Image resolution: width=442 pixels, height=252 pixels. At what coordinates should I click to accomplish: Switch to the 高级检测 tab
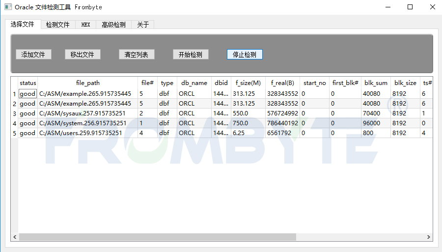tap(113, 25)
